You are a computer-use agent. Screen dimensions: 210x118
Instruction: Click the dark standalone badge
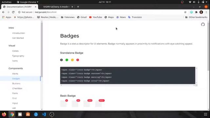[x=61, y=60]
